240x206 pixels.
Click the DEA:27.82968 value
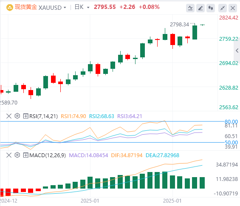tap(162, 155)
